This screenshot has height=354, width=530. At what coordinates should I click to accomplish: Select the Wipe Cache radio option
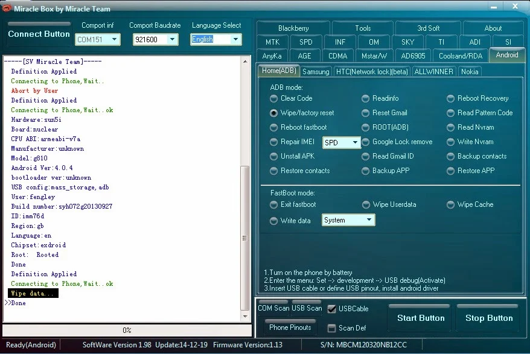(450, 204)
